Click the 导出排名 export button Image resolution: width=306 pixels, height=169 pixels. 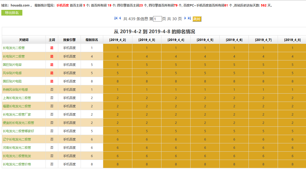coord(12,13)
